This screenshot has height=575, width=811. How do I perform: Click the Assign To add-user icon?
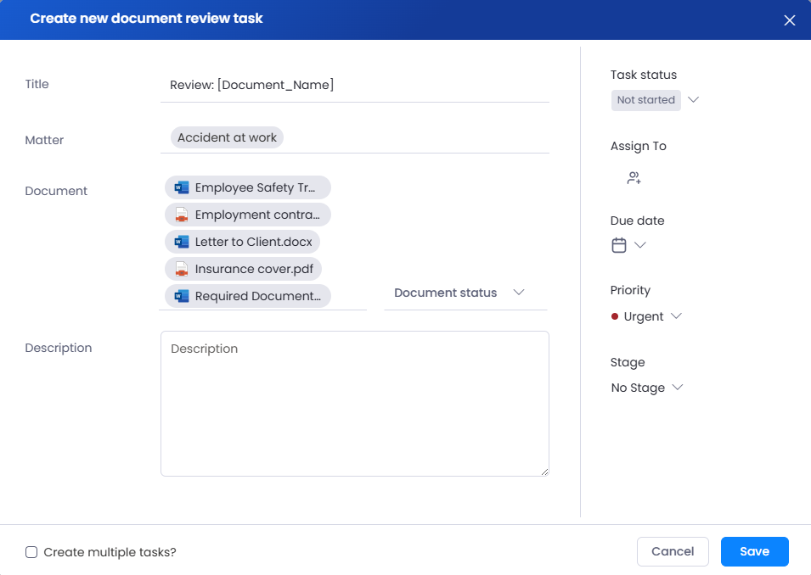pyautogui.click(x=634, y=178)
